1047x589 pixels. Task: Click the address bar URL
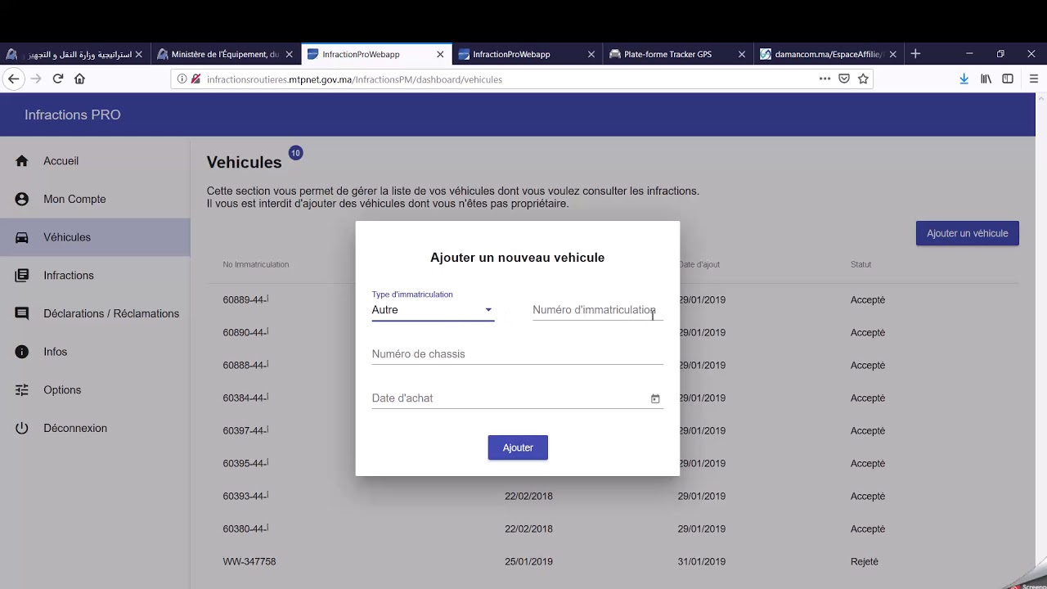pyautogui.click(x=354, y=79)
